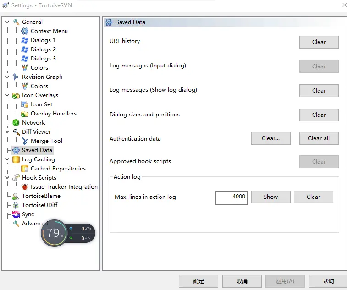Click the 确定 (OK) button
Image resolution: width=347 pixels, height=290 pixels.
tap(198, 281)
